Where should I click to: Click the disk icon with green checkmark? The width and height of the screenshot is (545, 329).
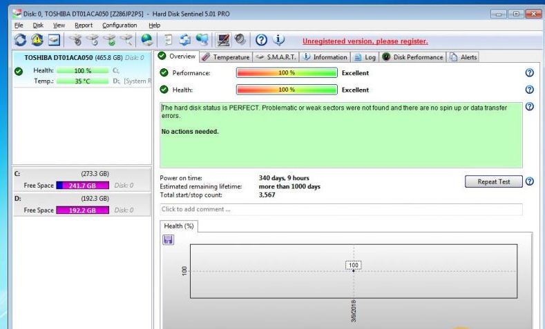click(111, 40)
